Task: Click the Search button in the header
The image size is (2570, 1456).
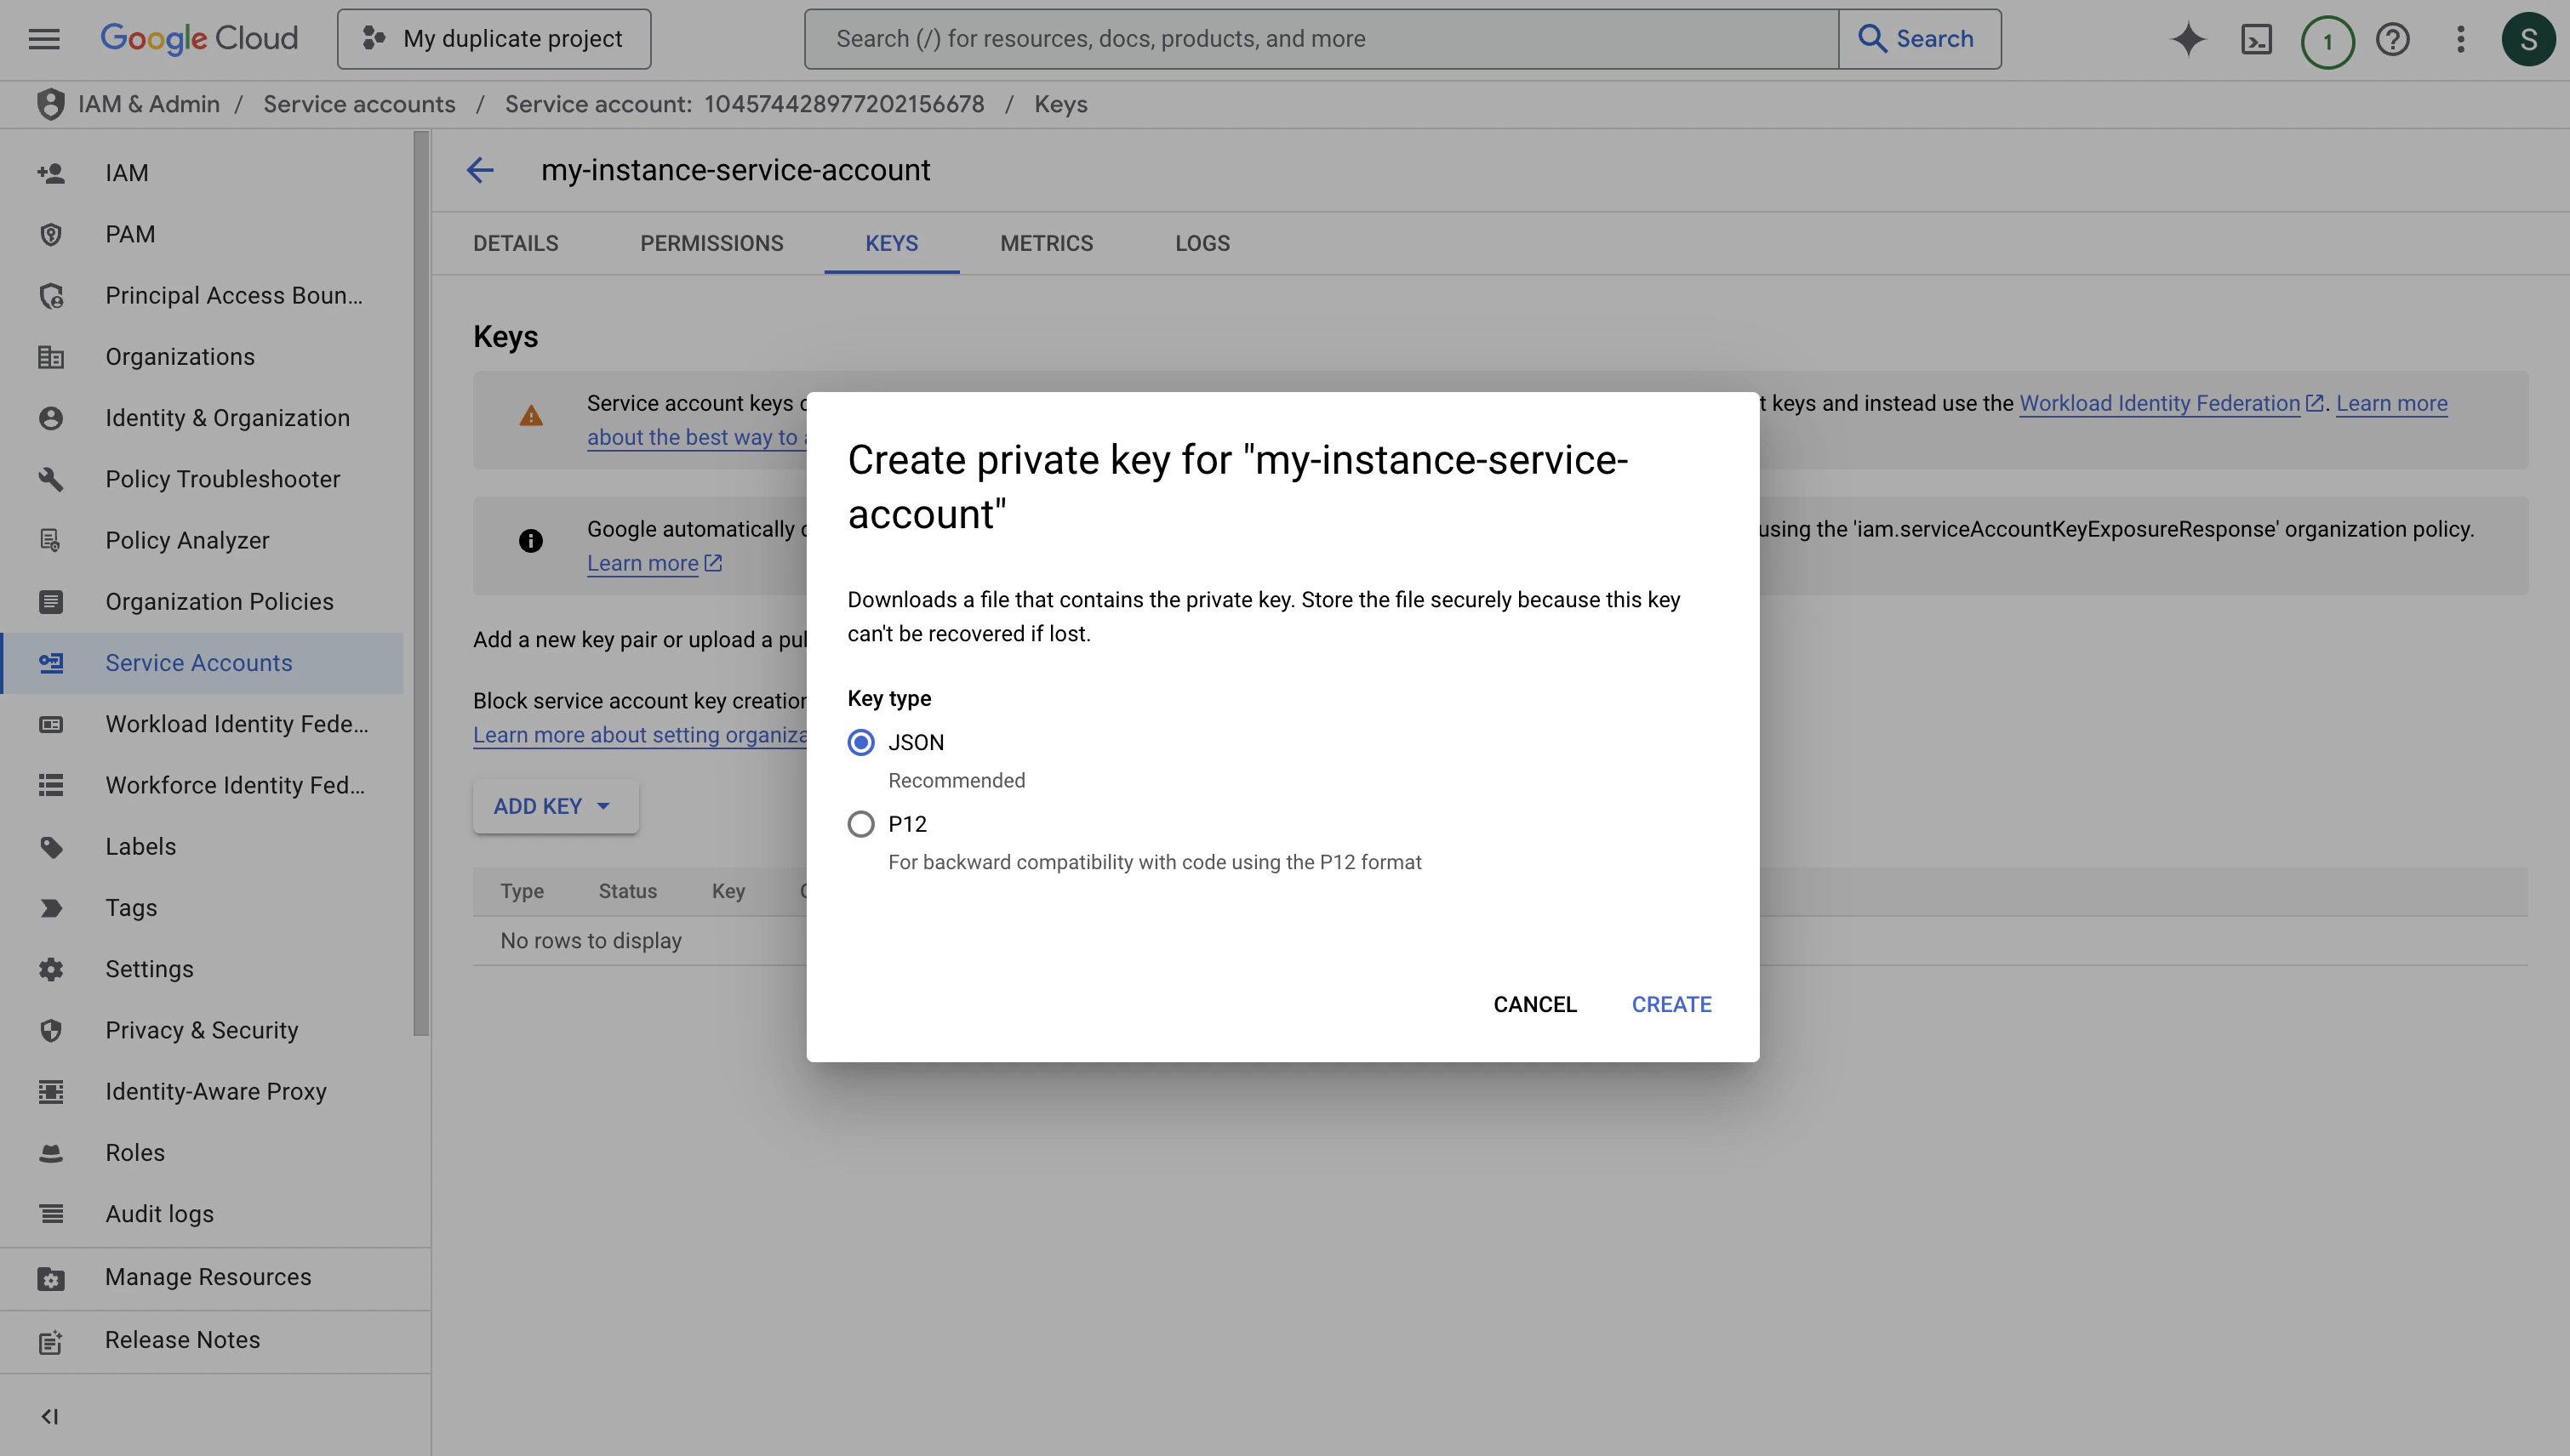Action: [1920, 39]
